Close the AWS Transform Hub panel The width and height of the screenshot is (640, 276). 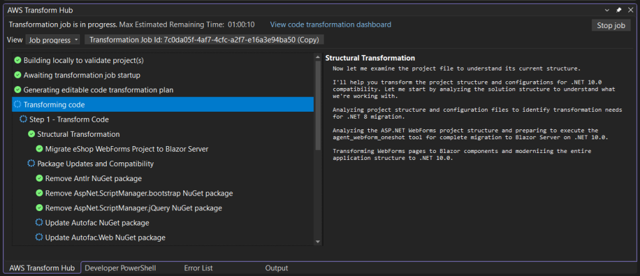630,10
